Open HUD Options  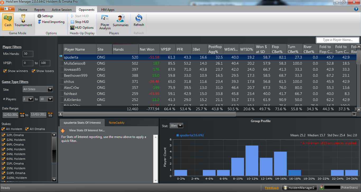pyautogui.click(x=82, y=28)
